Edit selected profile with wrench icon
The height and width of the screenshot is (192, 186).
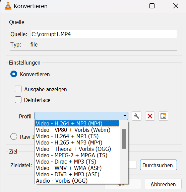[136, 116]
